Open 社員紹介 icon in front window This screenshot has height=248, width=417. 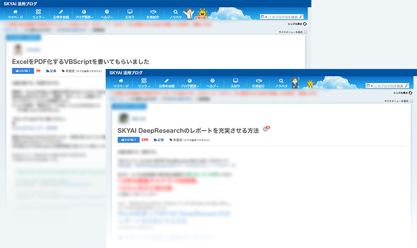(258, 83)
